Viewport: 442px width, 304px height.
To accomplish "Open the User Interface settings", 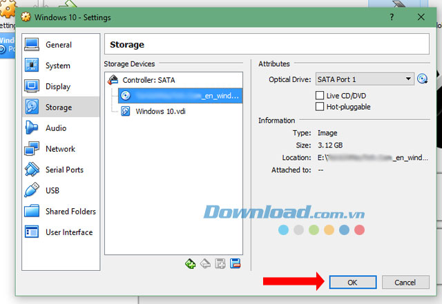I will [x=61, y=232].
